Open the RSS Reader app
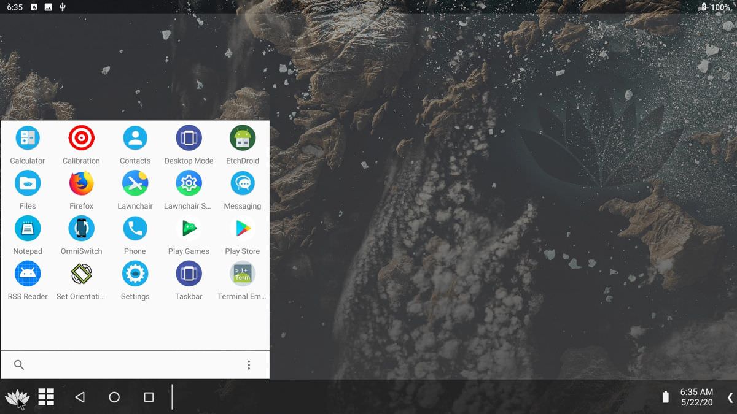 click(28, 274)
